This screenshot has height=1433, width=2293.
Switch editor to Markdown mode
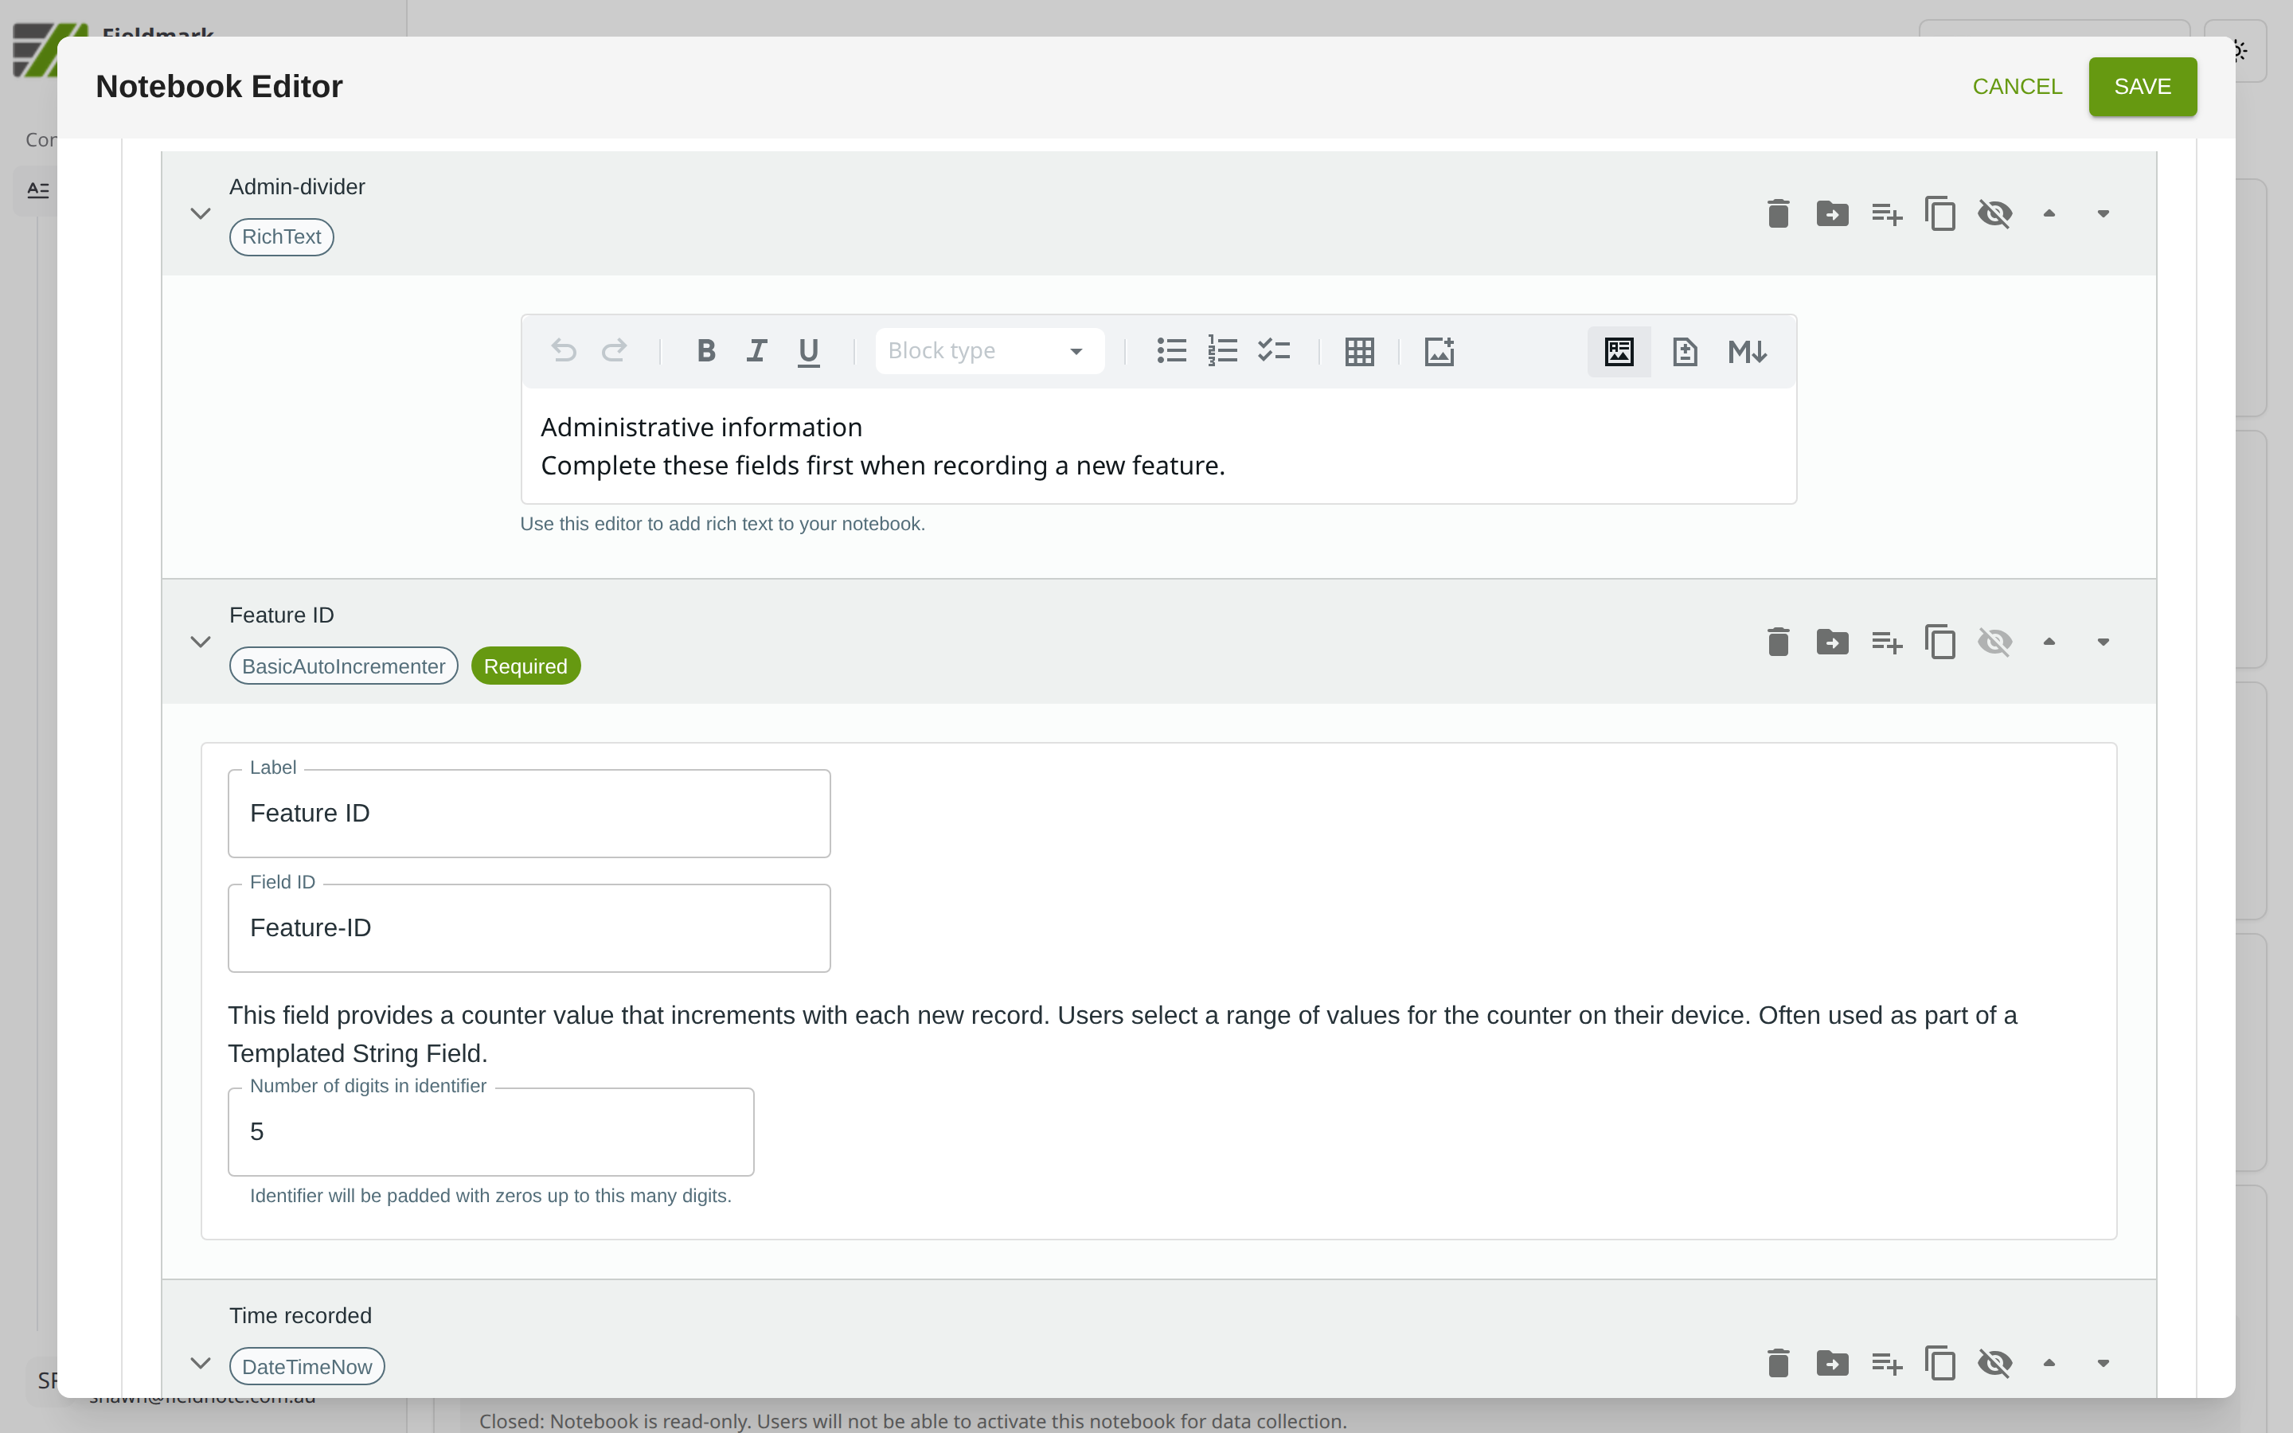pos(1746,352)
